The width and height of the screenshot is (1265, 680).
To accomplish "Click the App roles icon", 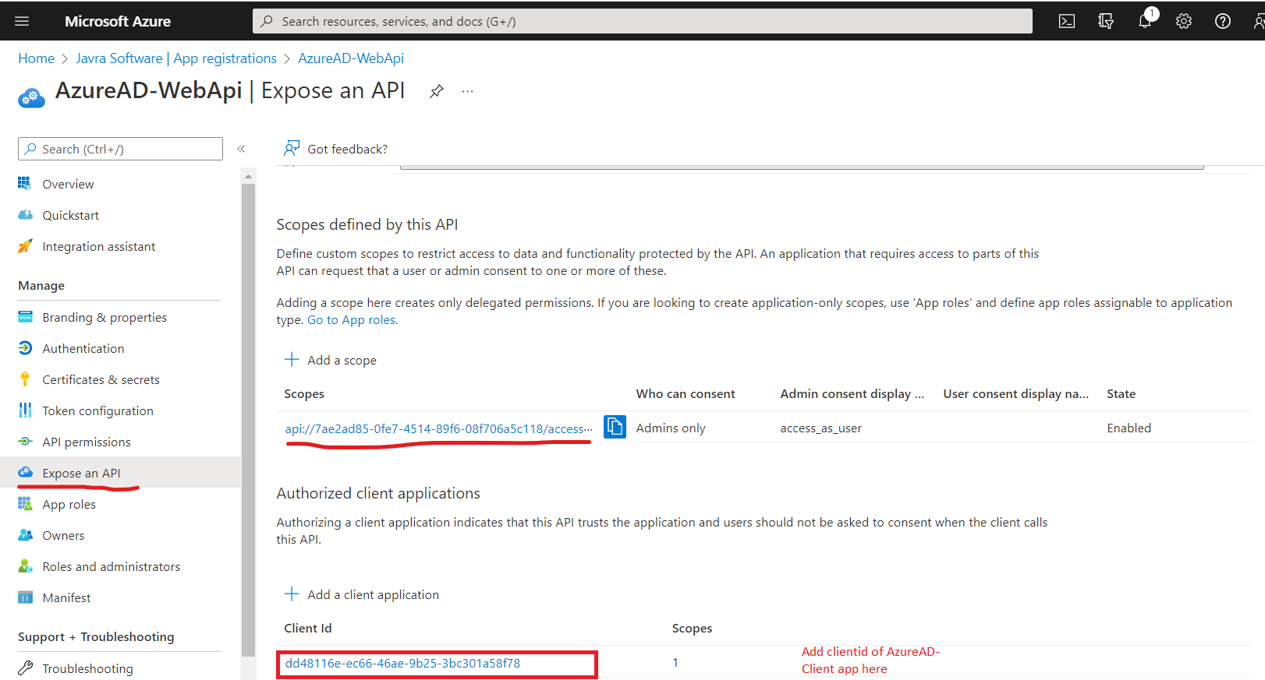I will [x=25, y=504].
